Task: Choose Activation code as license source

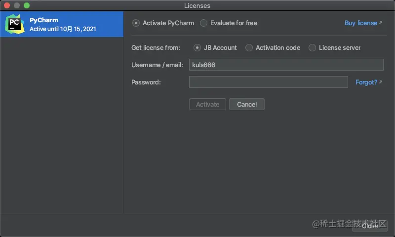Action: tap(249, 47)
